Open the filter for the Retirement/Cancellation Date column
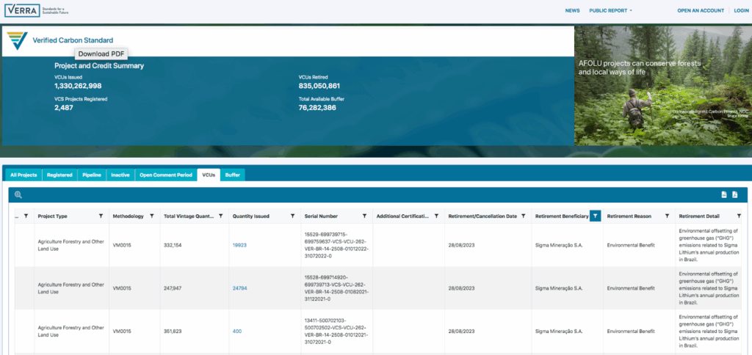The height and width of the screenshot is (355, 752). tap(523, 216)
